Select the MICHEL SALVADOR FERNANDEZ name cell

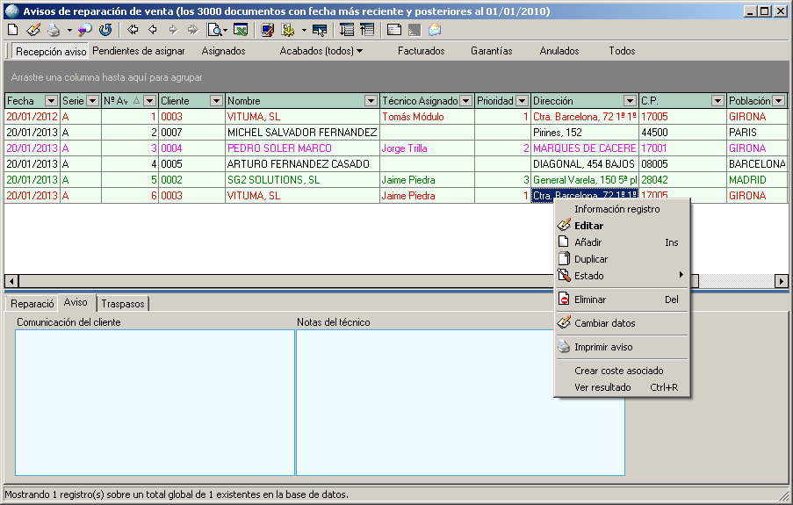302,133
